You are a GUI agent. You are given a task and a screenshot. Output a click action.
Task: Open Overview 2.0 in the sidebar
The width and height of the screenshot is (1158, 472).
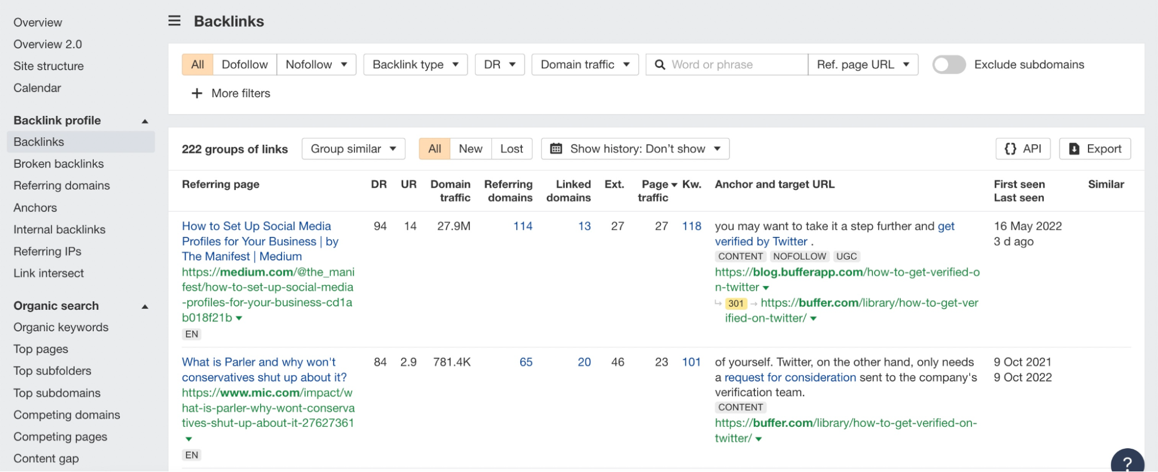click(48, 45)
